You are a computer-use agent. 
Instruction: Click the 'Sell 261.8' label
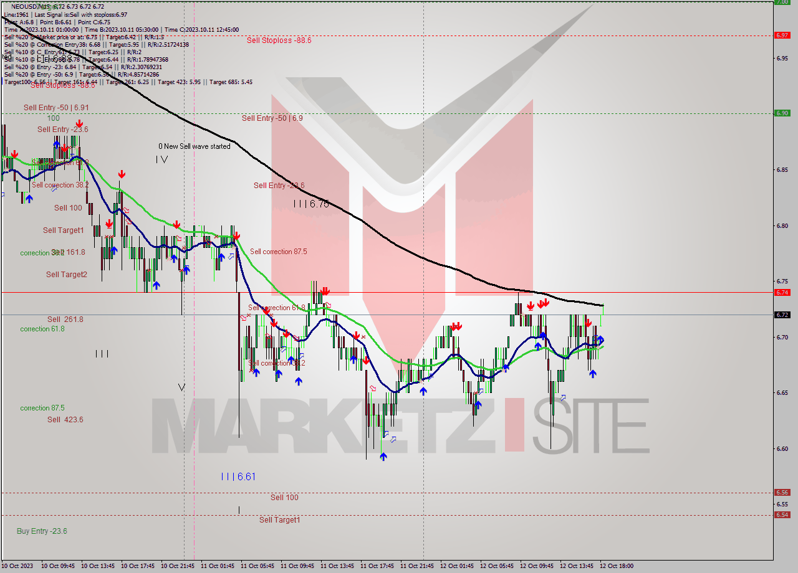click(x=65, y=320)
